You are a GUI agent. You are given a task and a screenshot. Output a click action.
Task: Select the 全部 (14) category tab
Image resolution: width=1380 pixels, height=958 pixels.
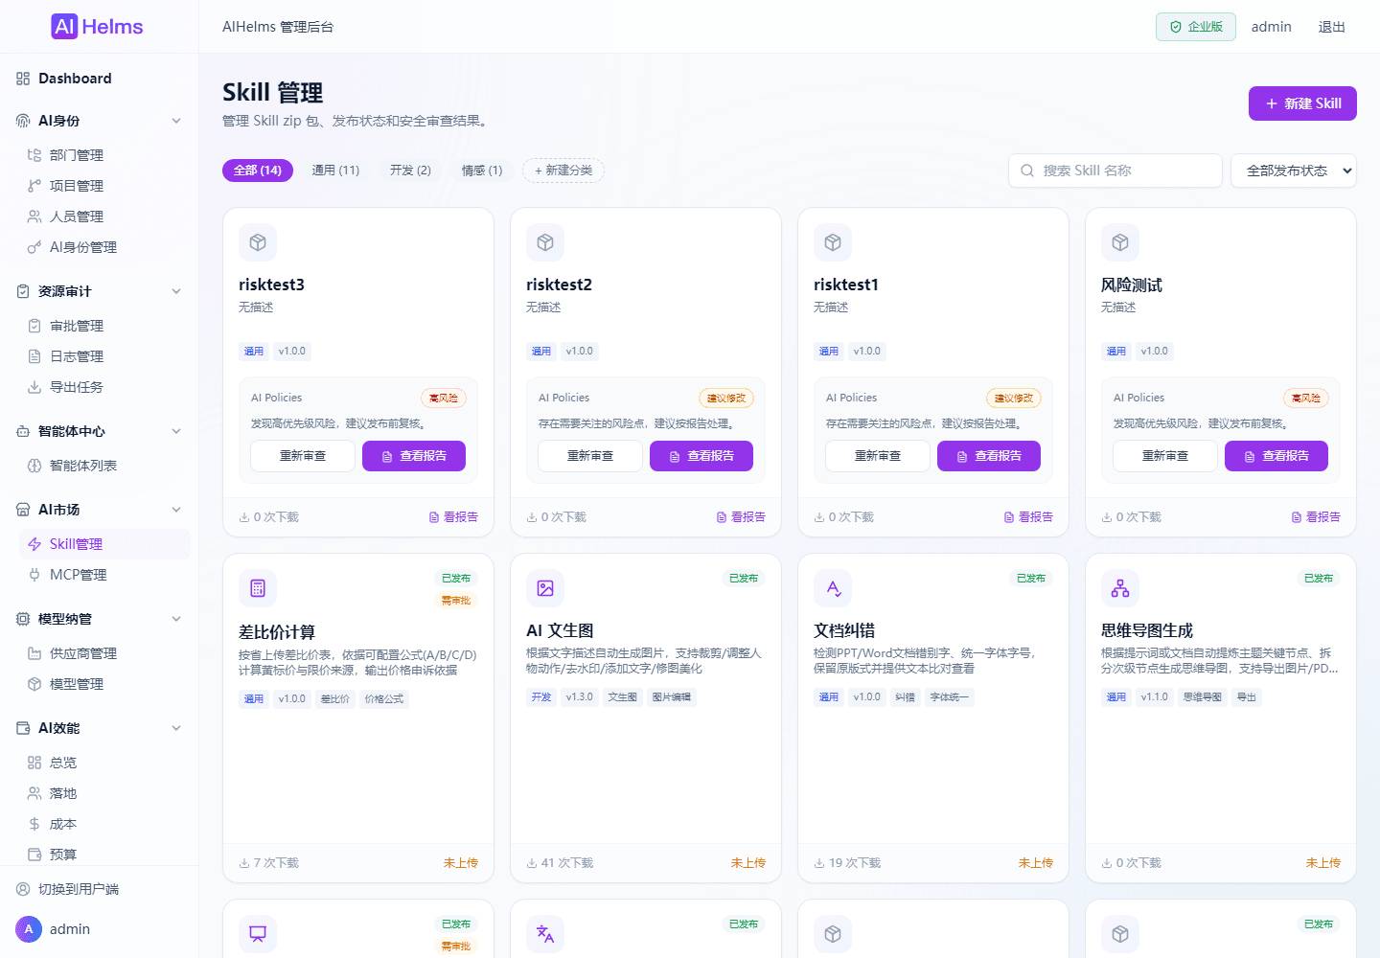(258, 171)
